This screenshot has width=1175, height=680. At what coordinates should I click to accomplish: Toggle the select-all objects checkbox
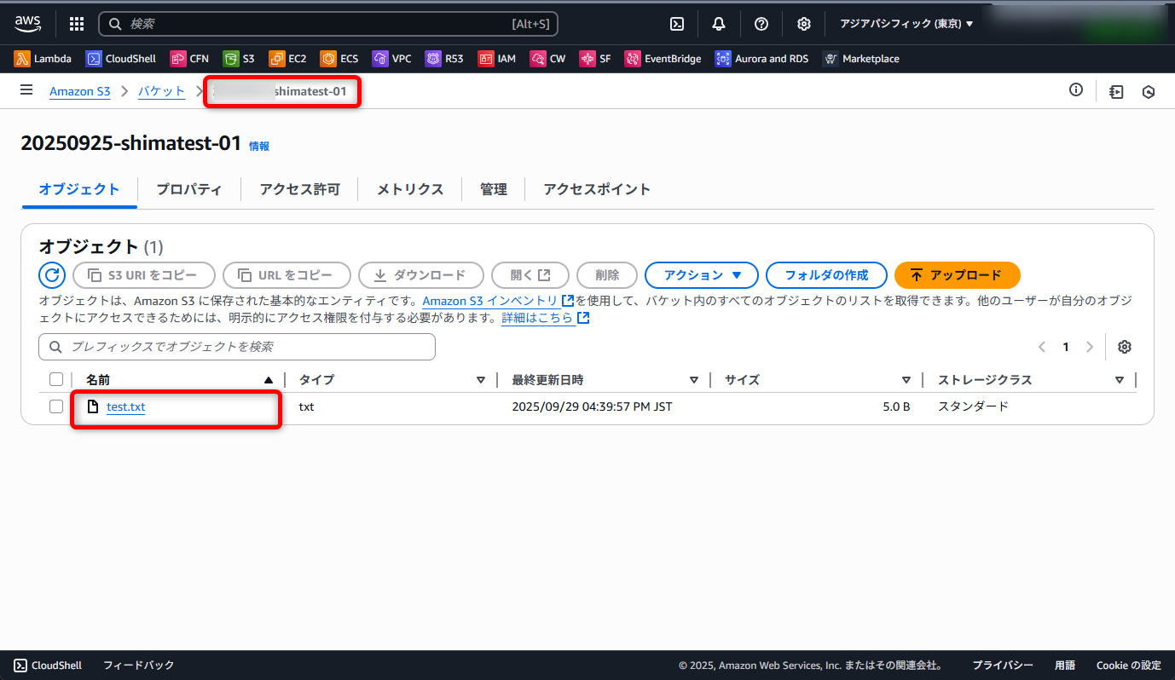tap(56, 380)
